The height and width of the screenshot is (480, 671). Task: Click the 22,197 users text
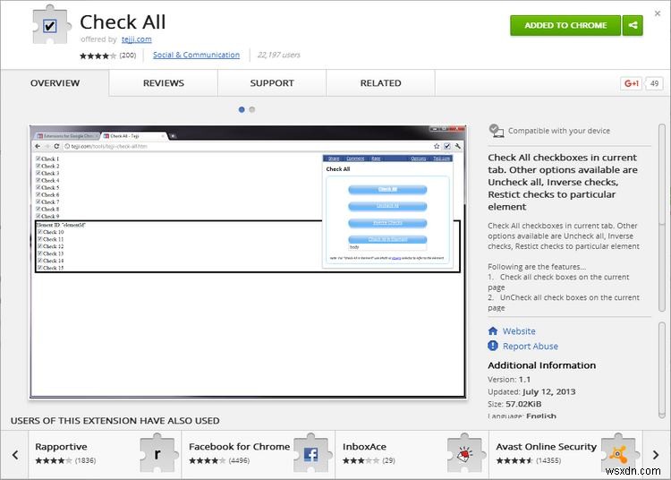[x=278, y=55]
